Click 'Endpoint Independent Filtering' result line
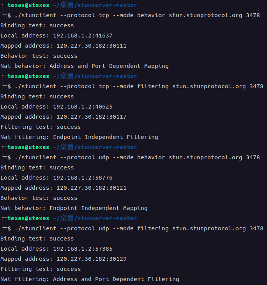Viewport: 267px width, 285px height. pos(79,137)
